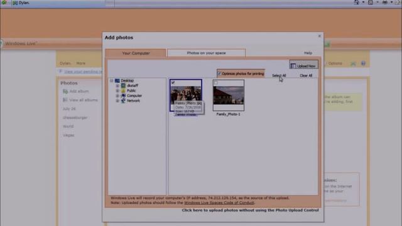Select the dkstaff user folder icon
The height and width of the screenshot is (226, 402).
pos(123,85)
